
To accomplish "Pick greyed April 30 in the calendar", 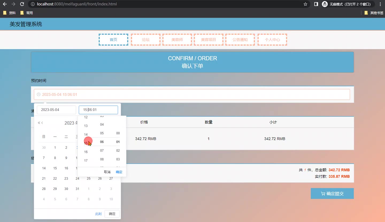I will (x=44, y=148).
